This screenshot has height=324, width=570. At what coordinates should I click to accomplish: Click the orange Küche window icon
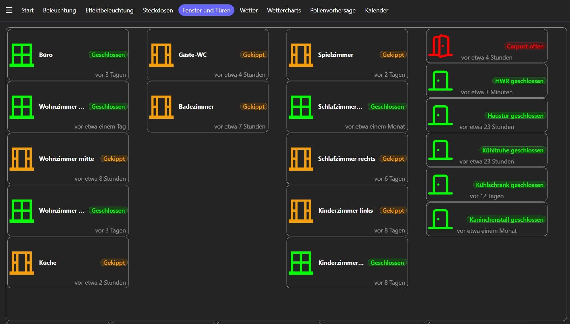(22, 263)
